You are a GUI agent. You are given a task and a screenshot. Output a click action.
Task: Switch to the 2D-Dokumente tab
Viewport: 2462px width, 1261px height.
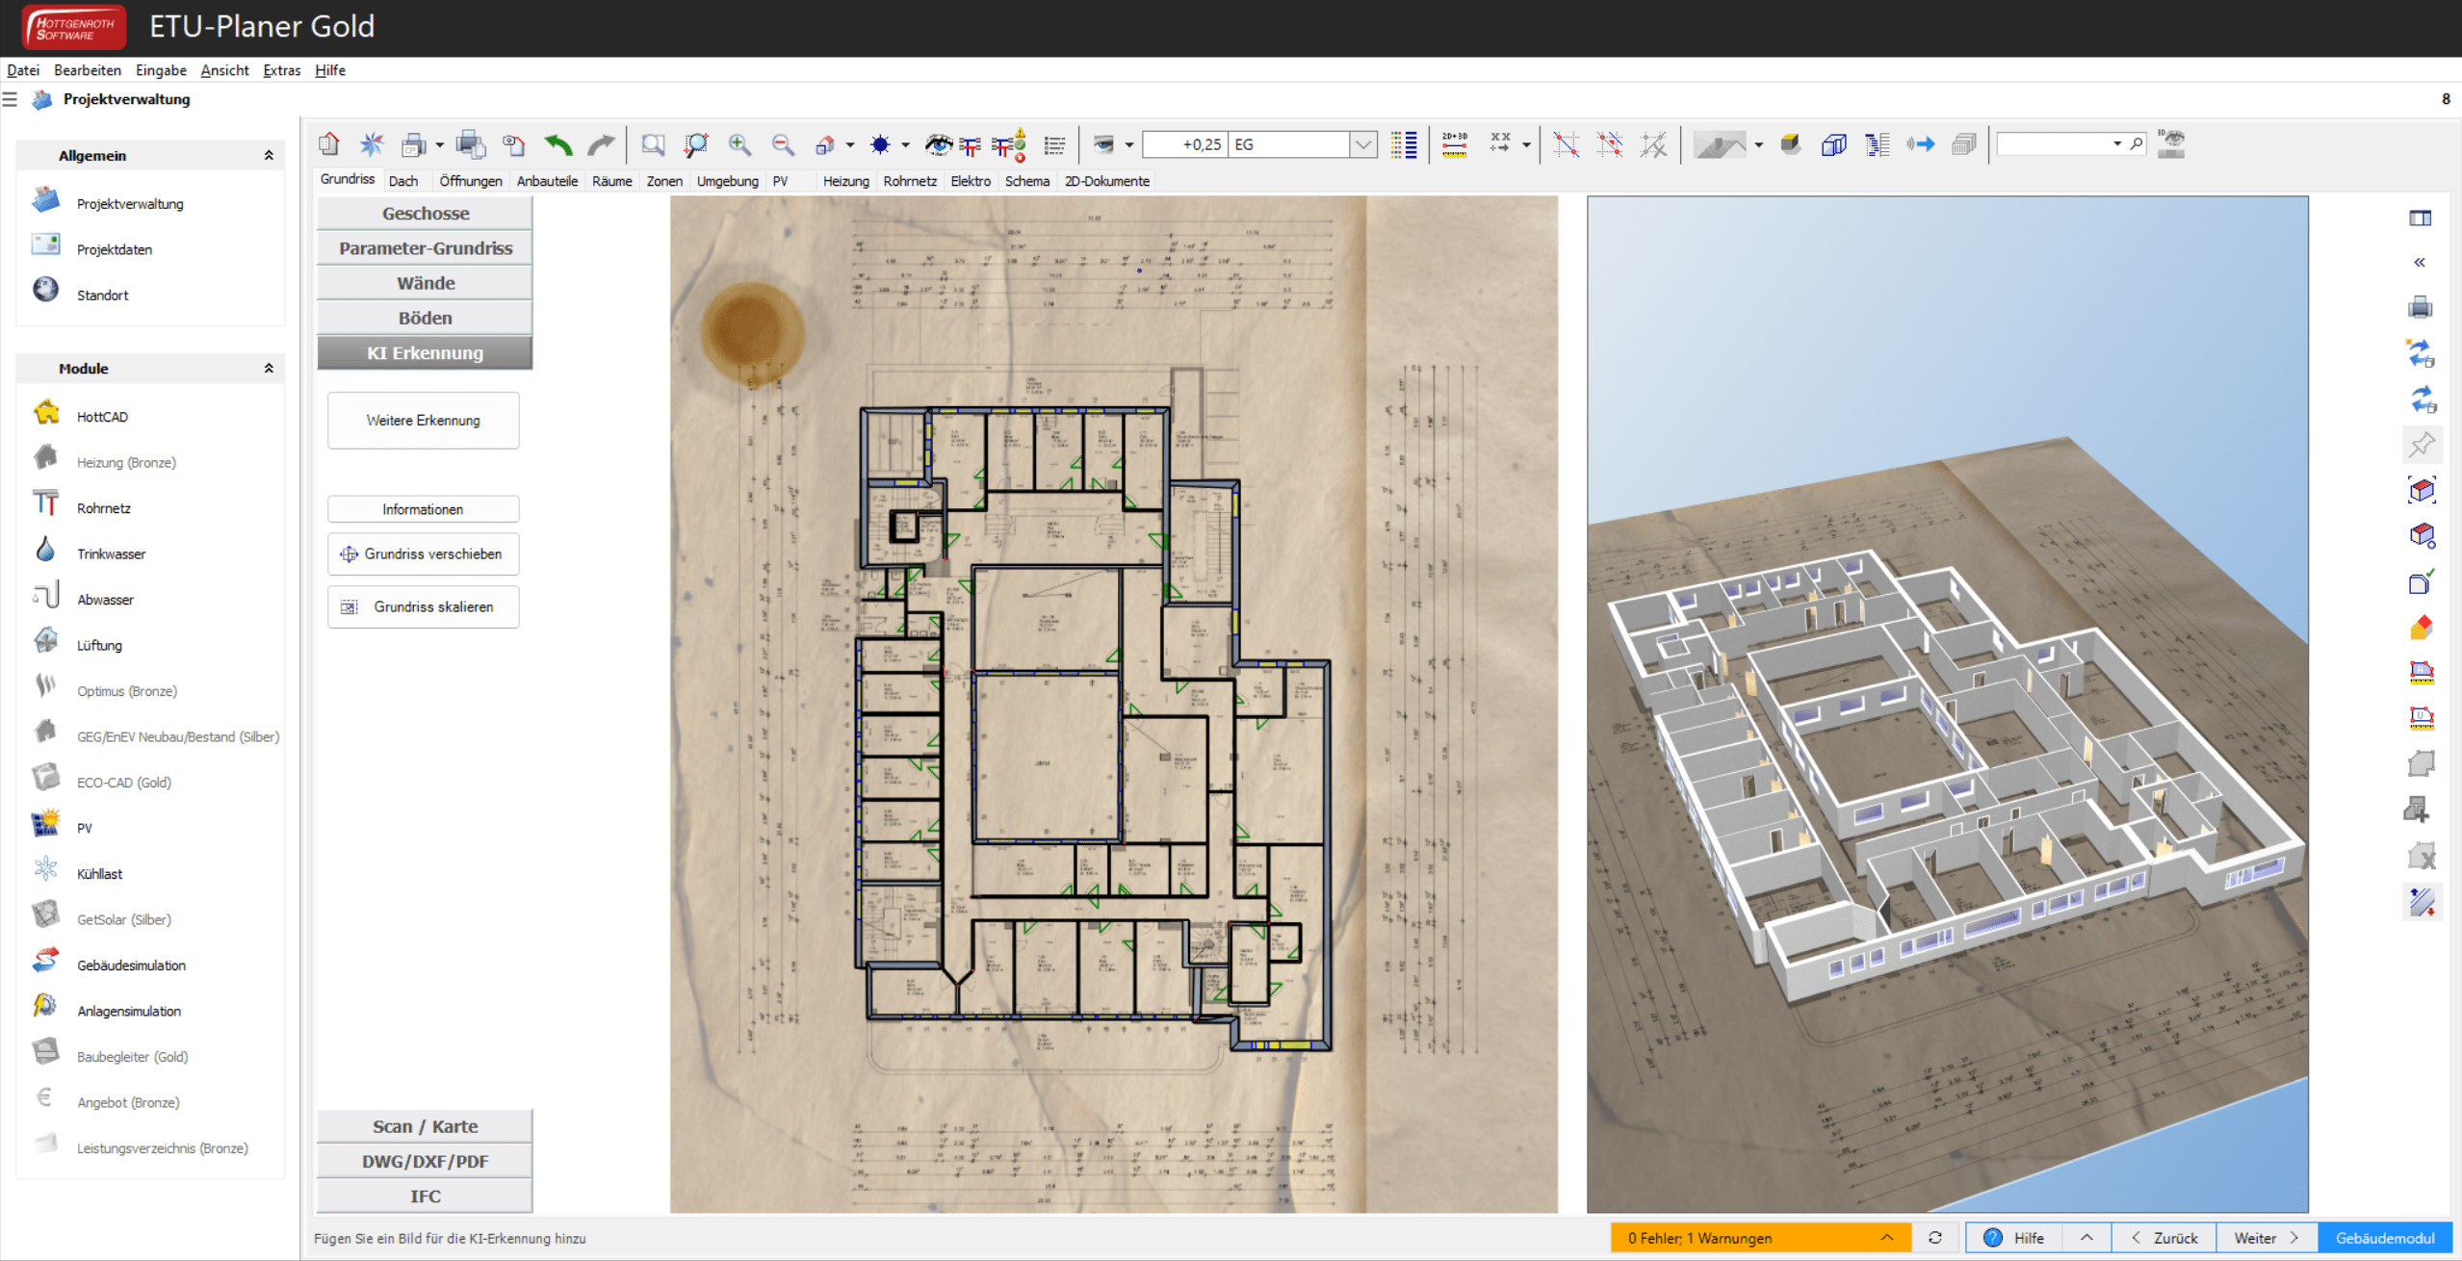tap(1107, 181)
